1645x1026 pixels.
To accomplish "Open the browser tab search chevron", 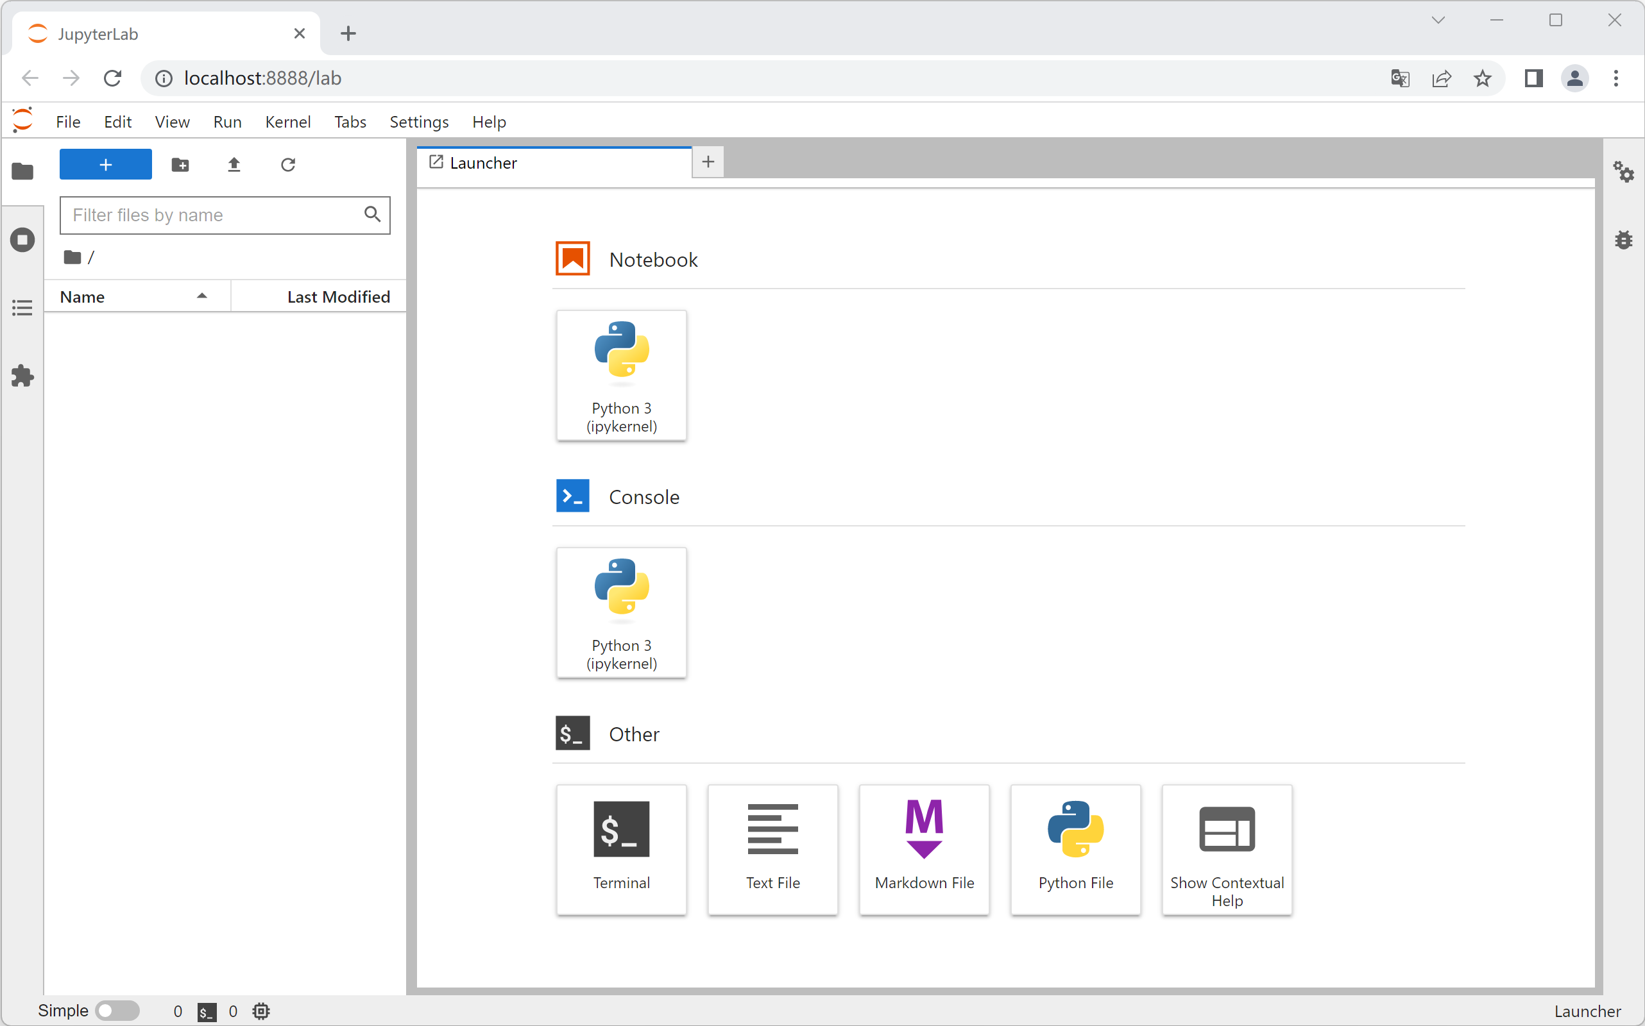I will pyautogui.click(x=1438, y=21).
